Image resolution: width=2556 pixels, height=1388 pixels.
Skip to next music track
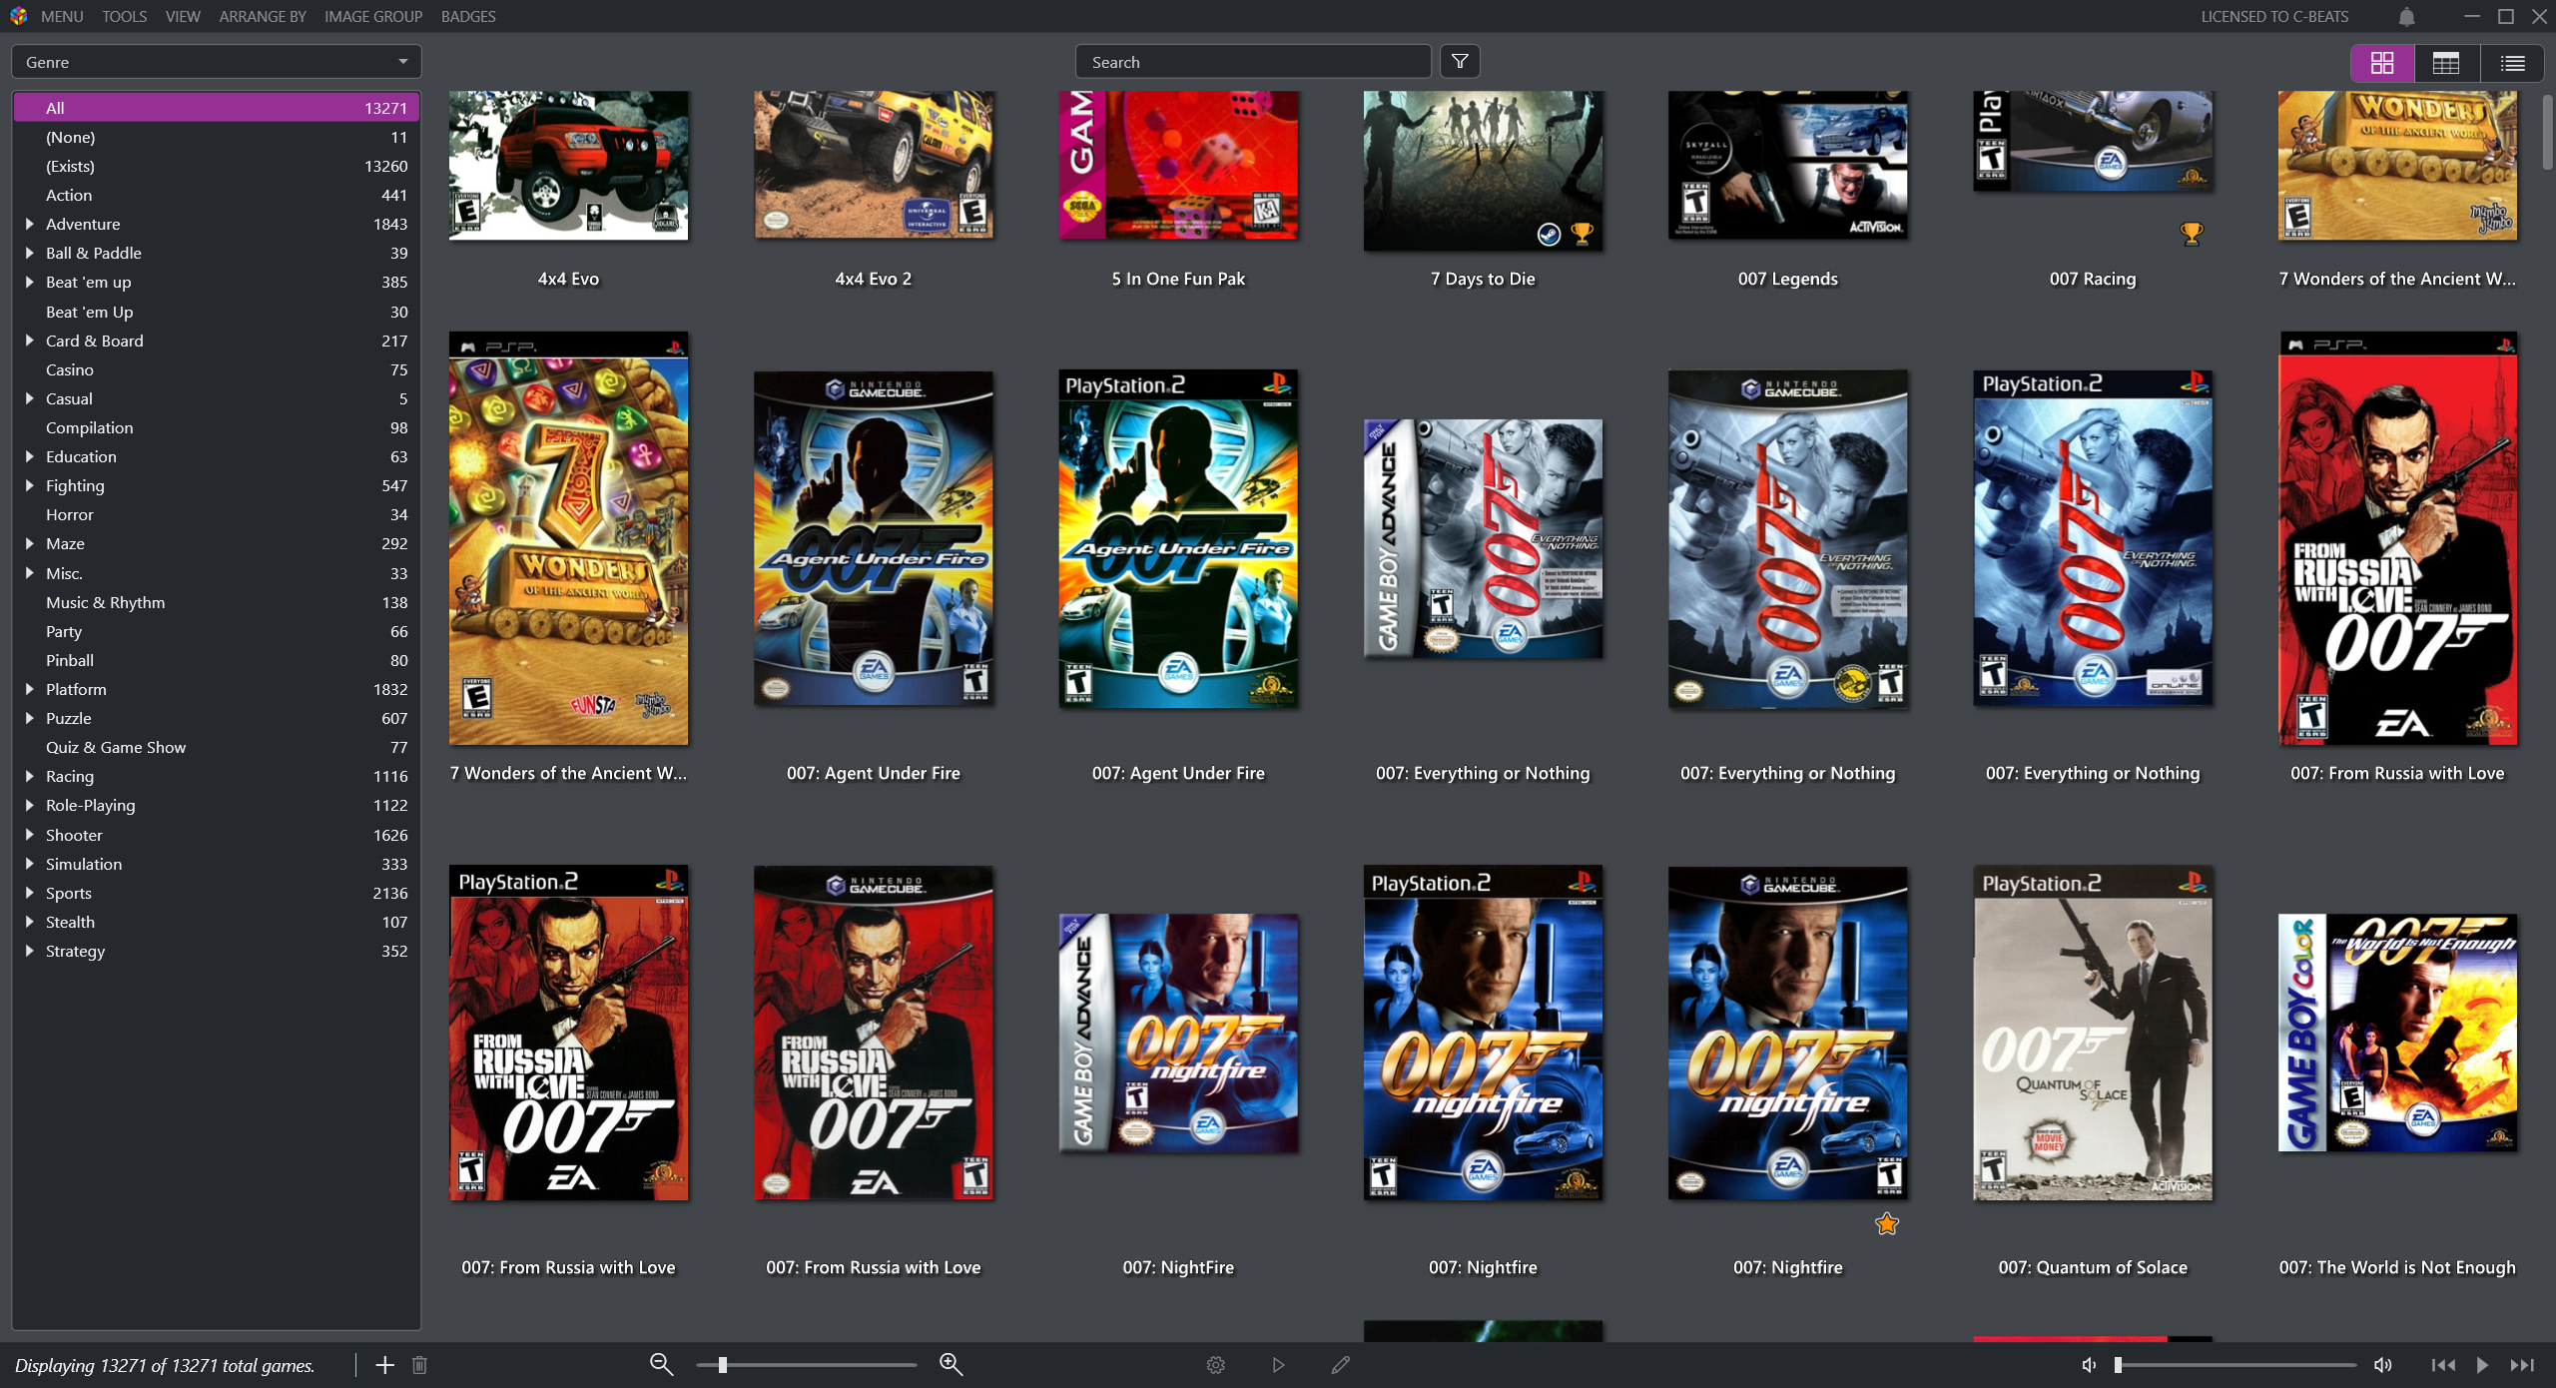pos(2522,1365)
